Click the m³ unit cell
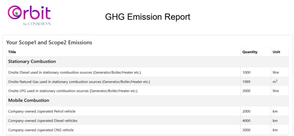Viewport: 294px width, 136px height. click(275, 81)
